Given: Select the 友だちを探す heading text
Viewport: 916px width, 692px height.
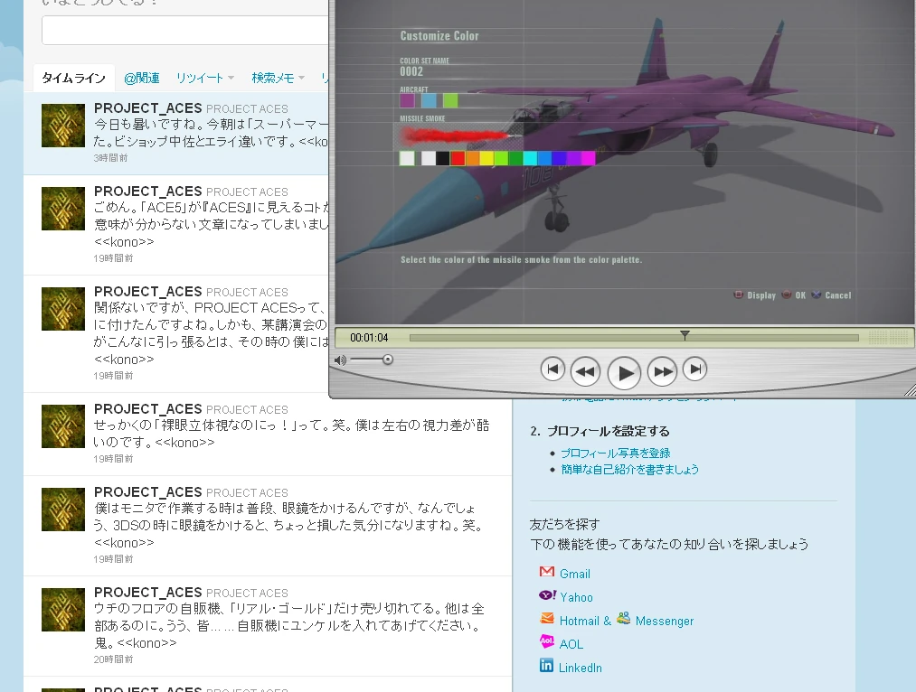Looking at the screenshot, I should pos(564,525).
